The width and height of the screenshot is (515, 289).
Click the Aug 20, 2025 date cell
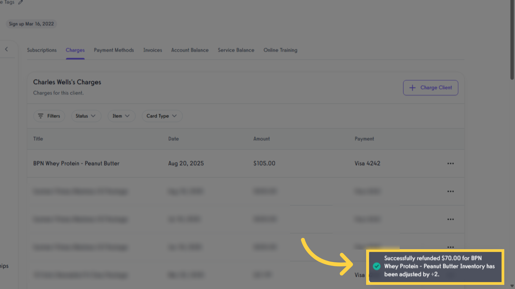point(186,163)
